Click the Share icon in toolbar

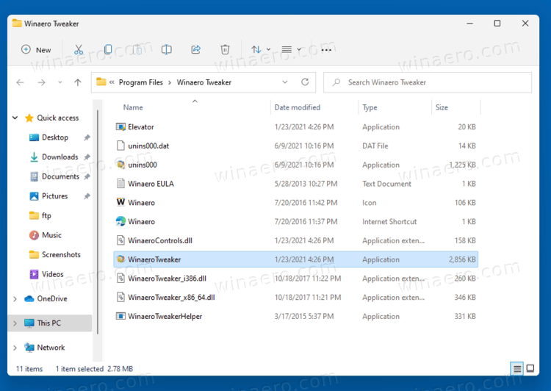[x=195, y=49]
